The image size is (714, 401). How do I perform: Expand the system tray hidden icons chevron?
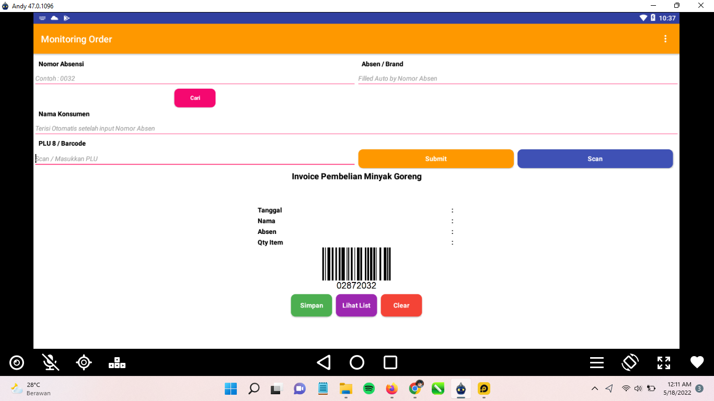pos(594,388)
